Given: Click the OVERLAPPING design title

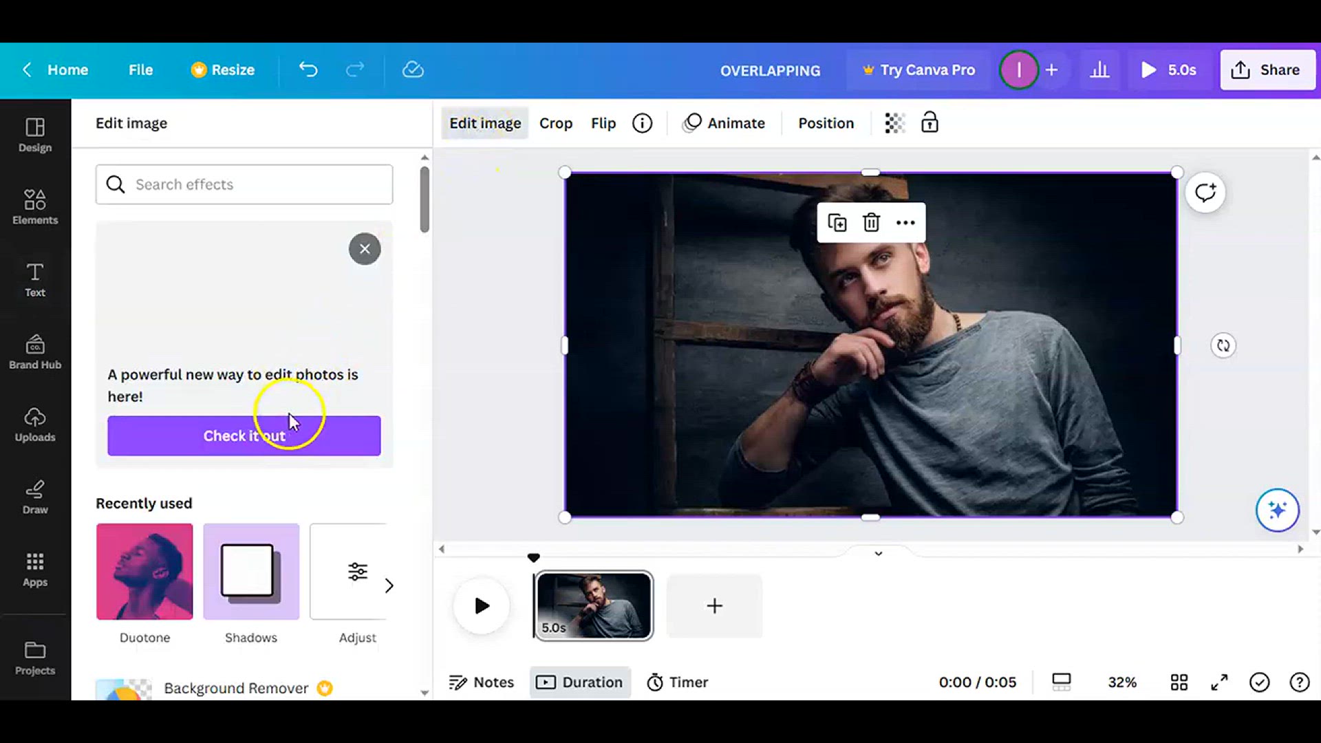Looking at the screenshot, I should [770, 70].
